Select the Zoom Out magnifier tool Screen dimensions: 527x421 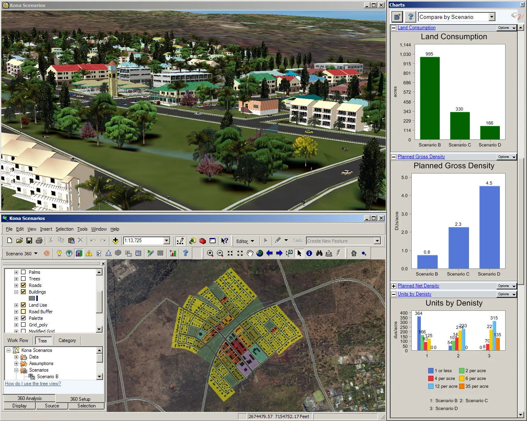tap(220, 253)
